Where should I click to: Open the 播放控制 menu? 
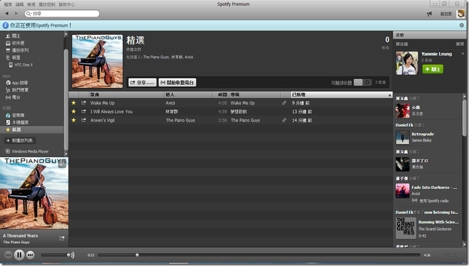47,4
